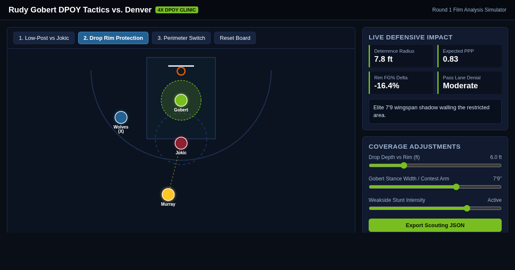Viewport: 515px width, 270px height.
Task: Adjust Drop Depth vs Rim slider
Action: (435, 165)
